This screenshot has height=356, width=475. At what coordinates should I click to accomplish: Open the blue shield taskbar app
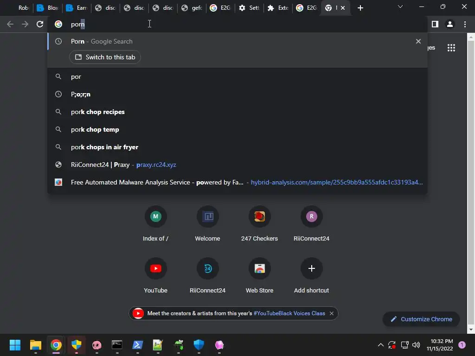pyautogui.click(x=199, y=345)
